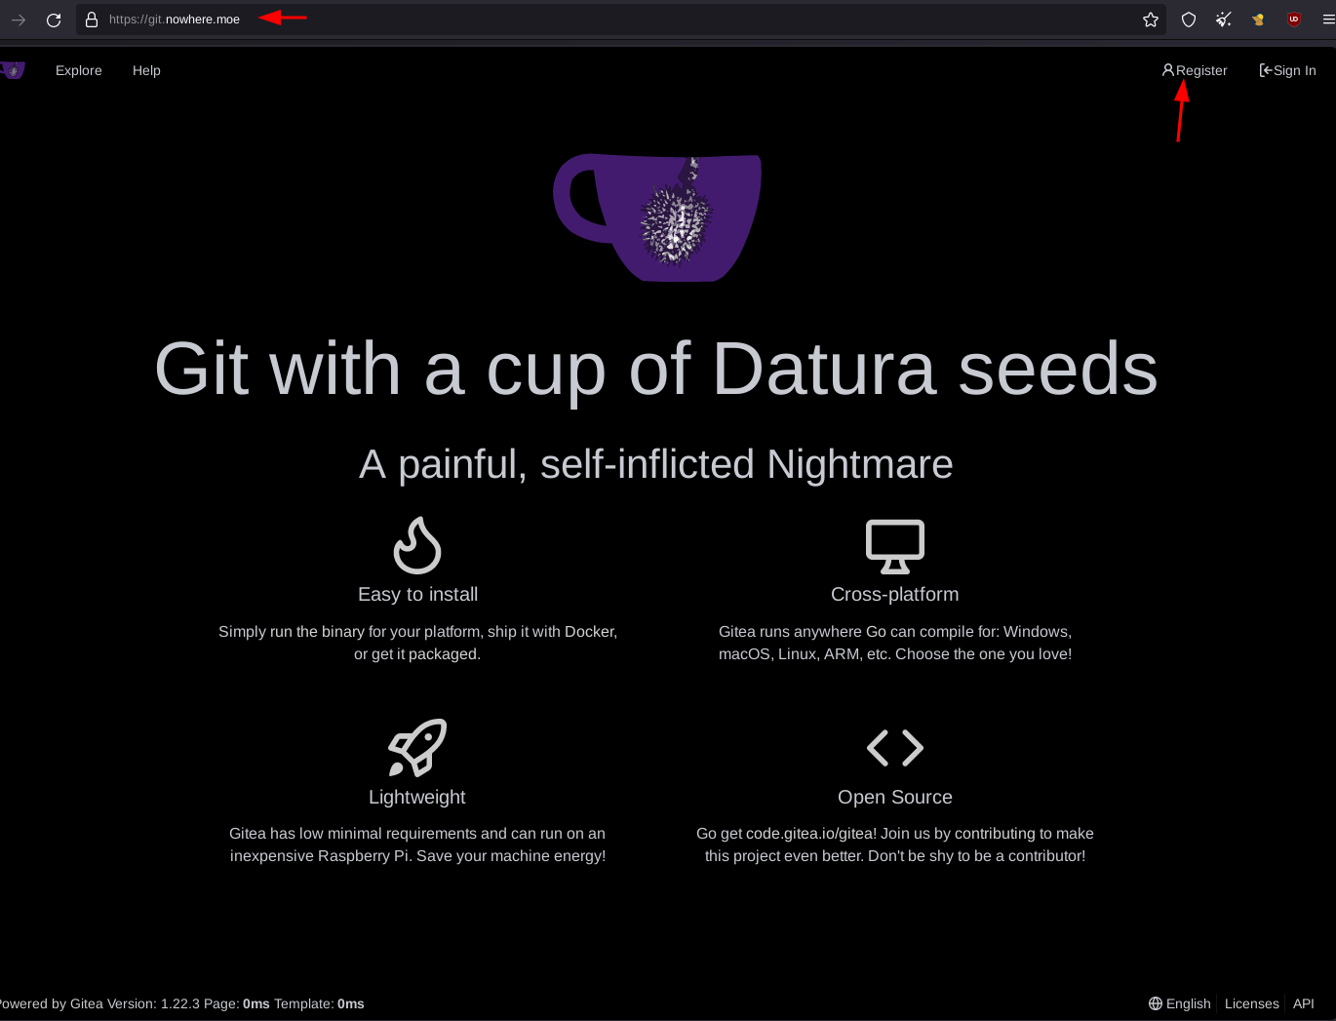Image resolution: width=1336 pixels, height=1021 pixels.
Task: Click the 'Git with a cup of Datura seeds' heading
Action: point(656,370)
